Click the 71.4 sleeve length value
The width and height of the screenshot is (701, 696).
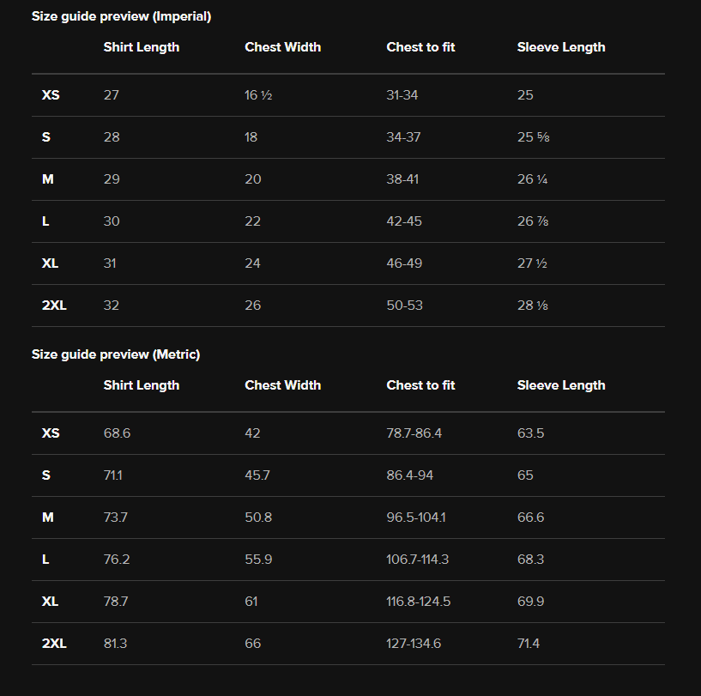529,644
